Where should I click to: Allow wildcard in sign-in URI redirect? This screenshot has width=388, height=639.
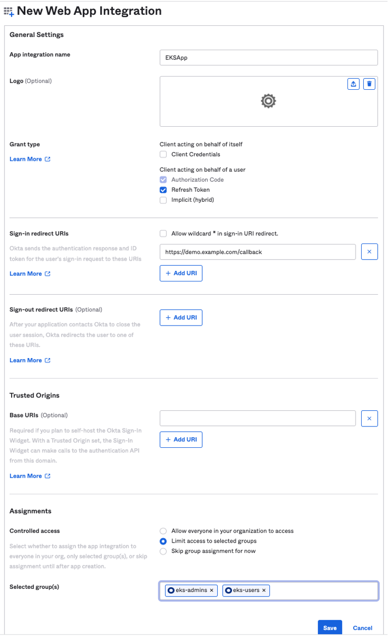(x=163, y=233)
